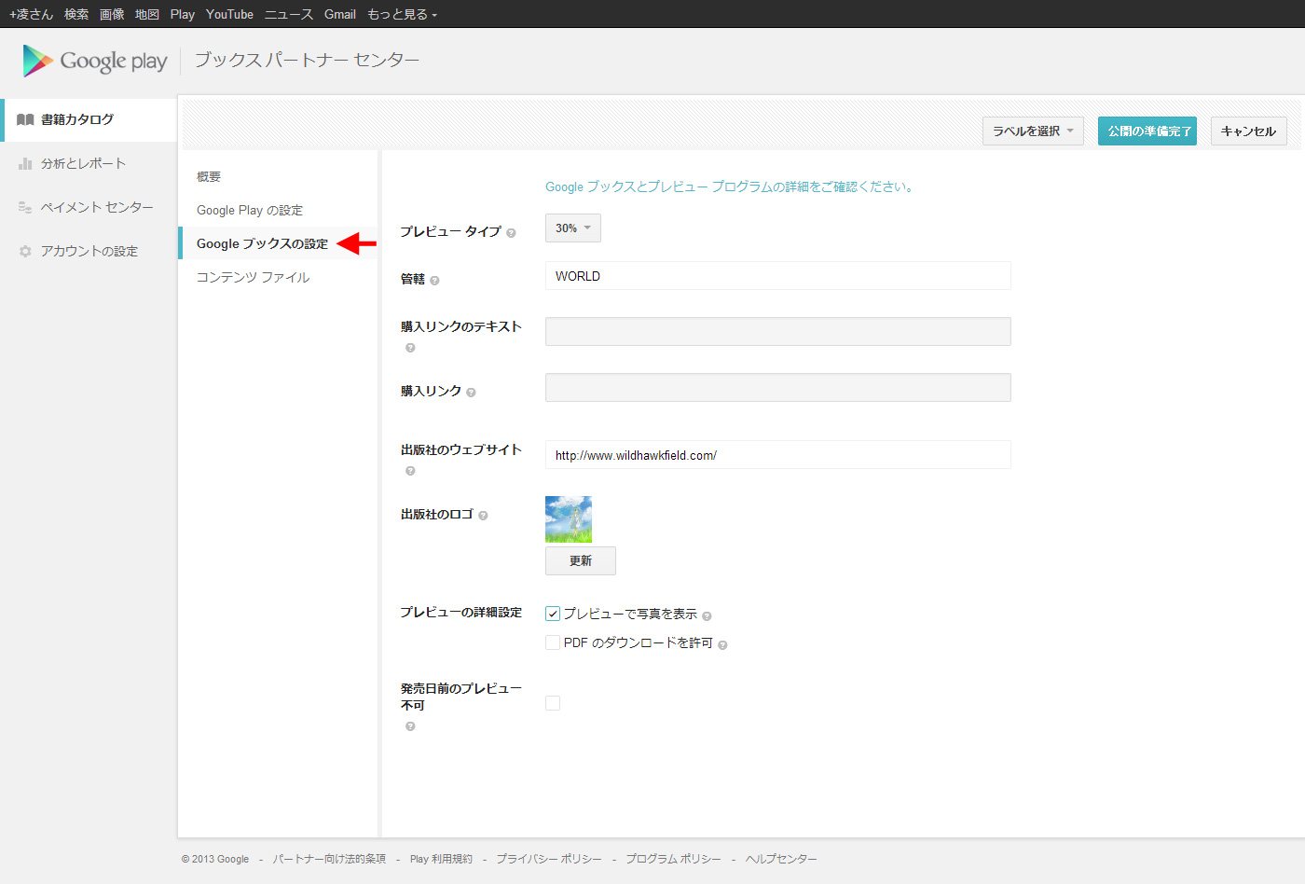Viewport: 1305px width, 884px height.
Task: Expand the もっと見る menu
Action: (x=402, y=14)
